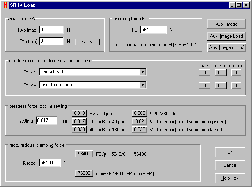
Task: Pick 0.02 Vademecum grinded value
Action: pos(139,121)
